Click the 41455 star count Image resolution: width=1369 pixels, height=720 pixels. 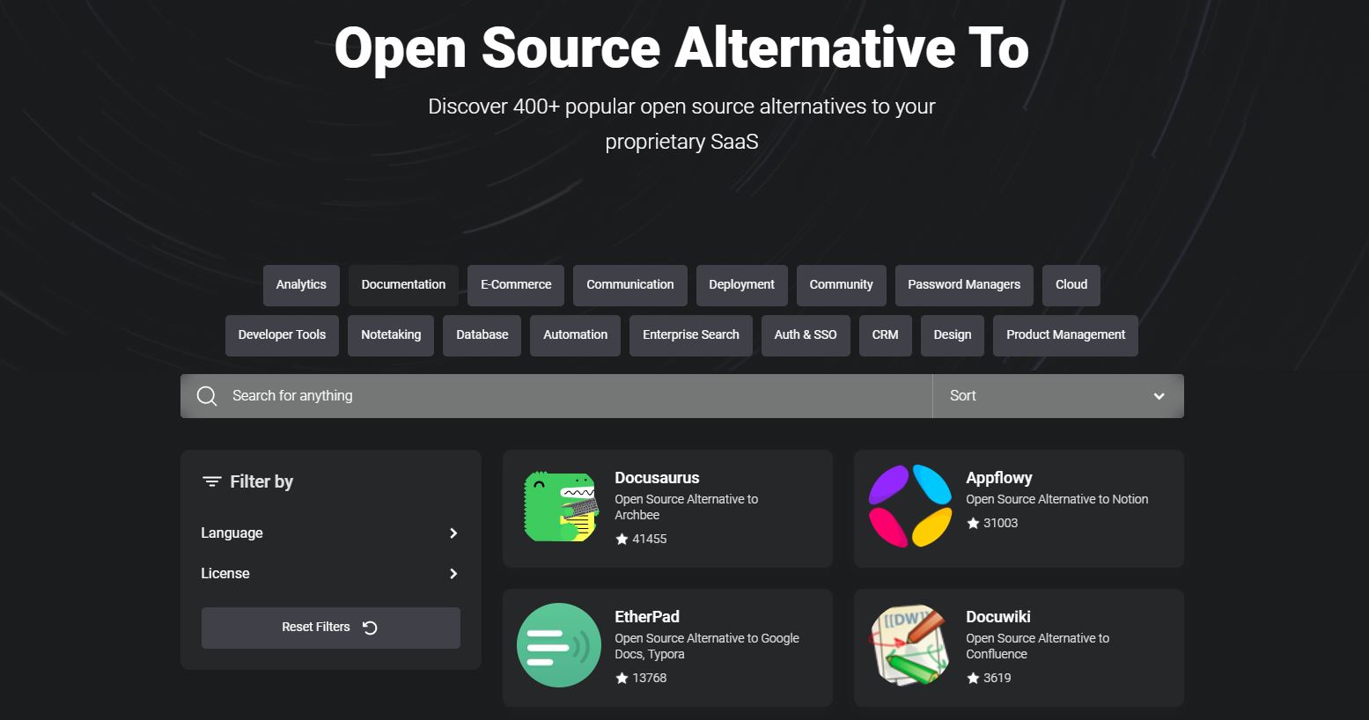650,539
